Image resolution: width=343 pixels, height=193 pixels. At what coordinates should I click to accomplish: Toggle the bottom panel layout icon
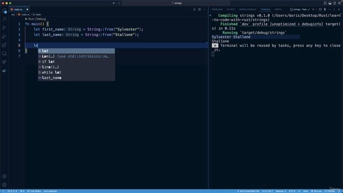[330, 3]
